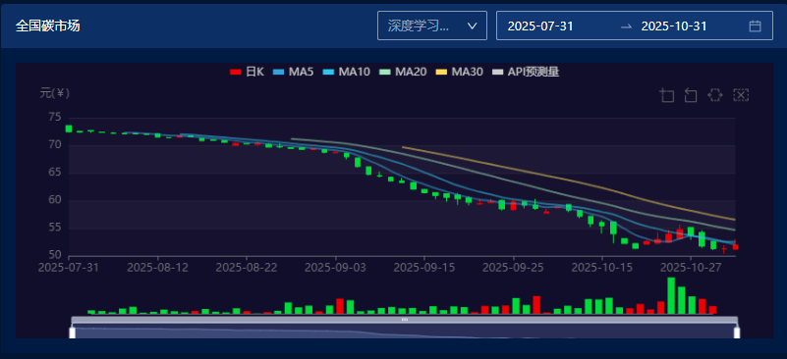This screenshot has width=787, height=359.
Task: Click the right handle of zoom slider
Action: click(737, 333)
